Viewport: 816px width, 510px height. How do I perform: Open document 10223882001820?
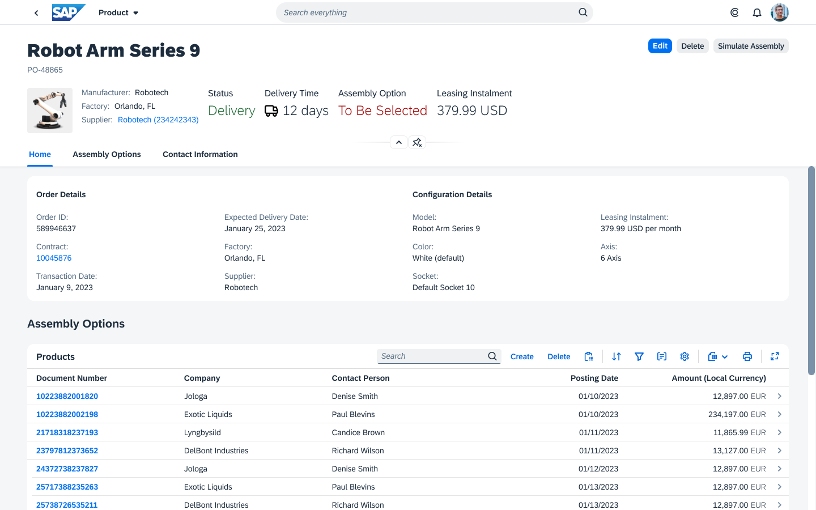67,396
